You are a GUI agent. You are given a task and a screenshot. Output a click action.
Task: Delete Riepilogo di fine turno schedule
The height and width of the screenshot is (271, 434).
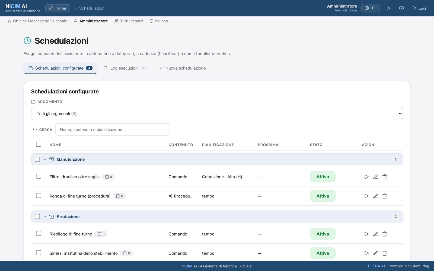(384, 234)
